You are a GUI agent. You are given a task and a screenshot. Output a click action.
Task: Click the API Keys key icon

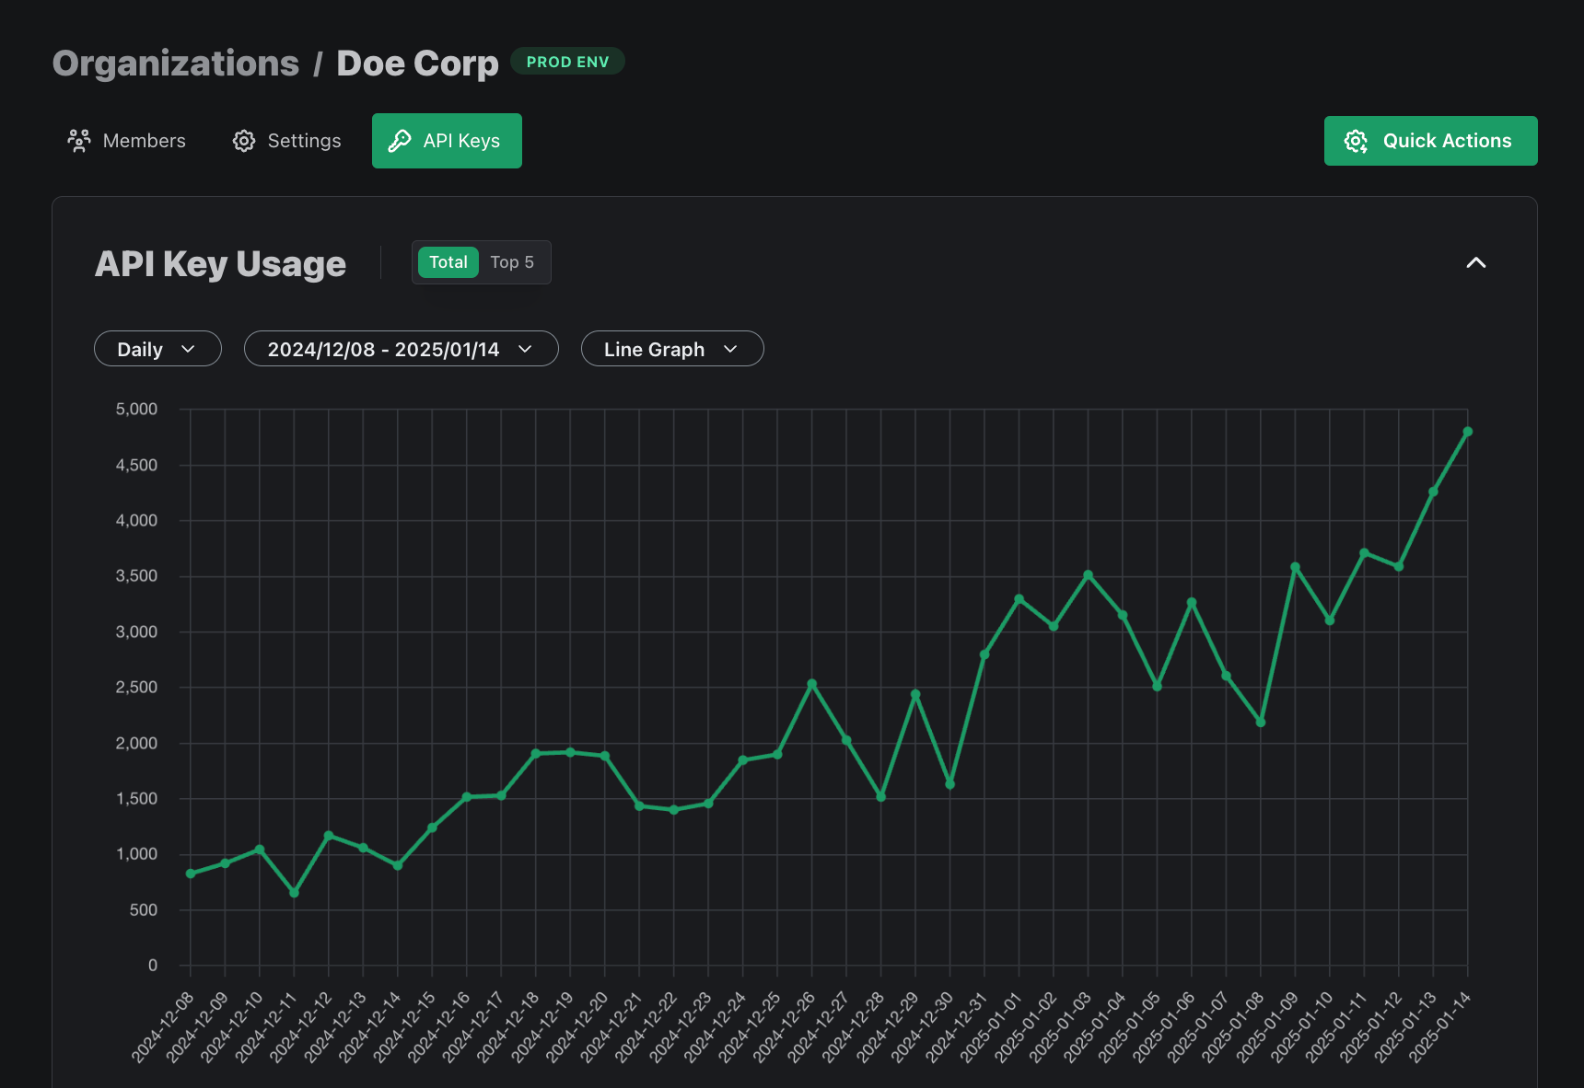[x=400, y=141]
